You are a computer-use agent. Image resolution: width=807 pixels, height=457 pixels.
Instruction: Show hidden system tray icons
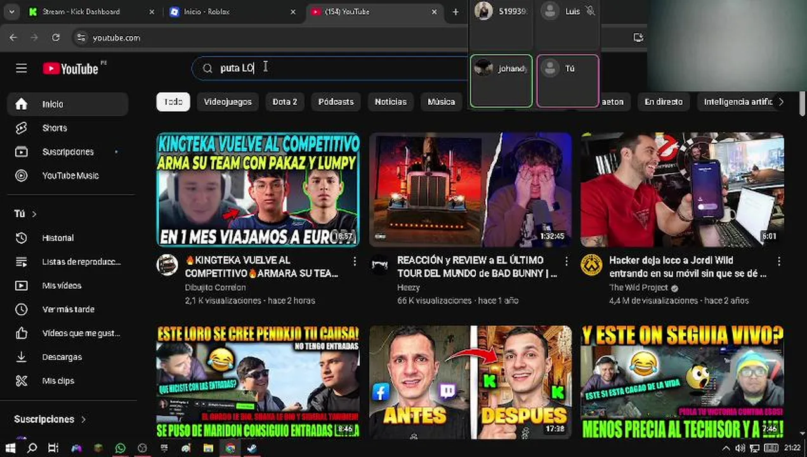[x=726, y=448]
